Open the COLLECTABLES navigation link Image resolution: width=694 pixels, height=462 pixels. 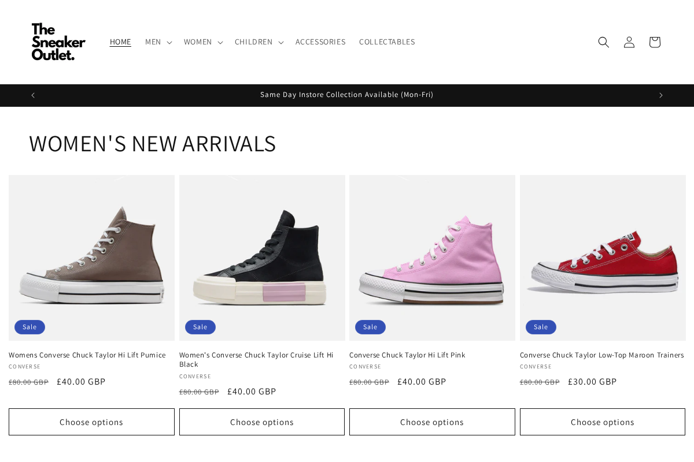pos(387,42)
